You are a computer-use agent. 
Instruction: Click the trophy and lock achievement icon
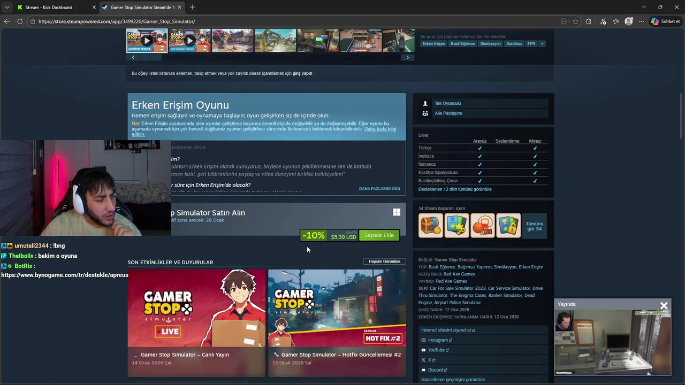508,226
